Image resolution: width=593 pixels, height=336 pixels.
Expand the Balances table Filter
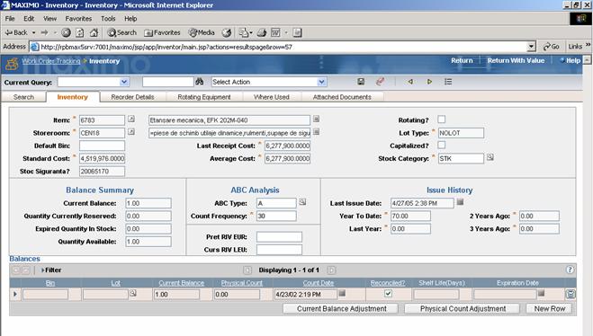(51, 270)
